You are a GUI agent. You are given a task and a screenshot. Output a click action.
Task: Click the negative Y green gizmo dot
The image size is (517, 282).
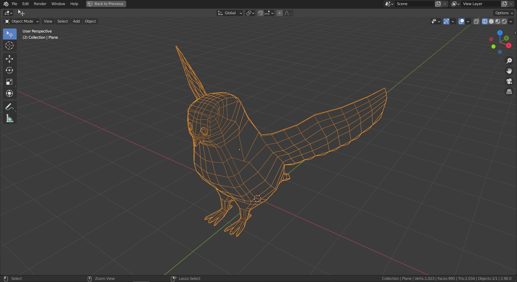[x=493, y=47]
